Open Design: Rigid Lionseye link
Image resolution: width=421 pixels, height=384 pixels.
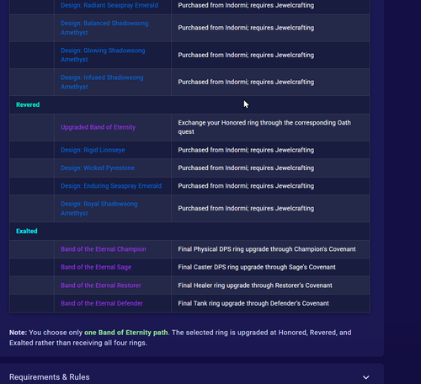(x=93, y=150)
